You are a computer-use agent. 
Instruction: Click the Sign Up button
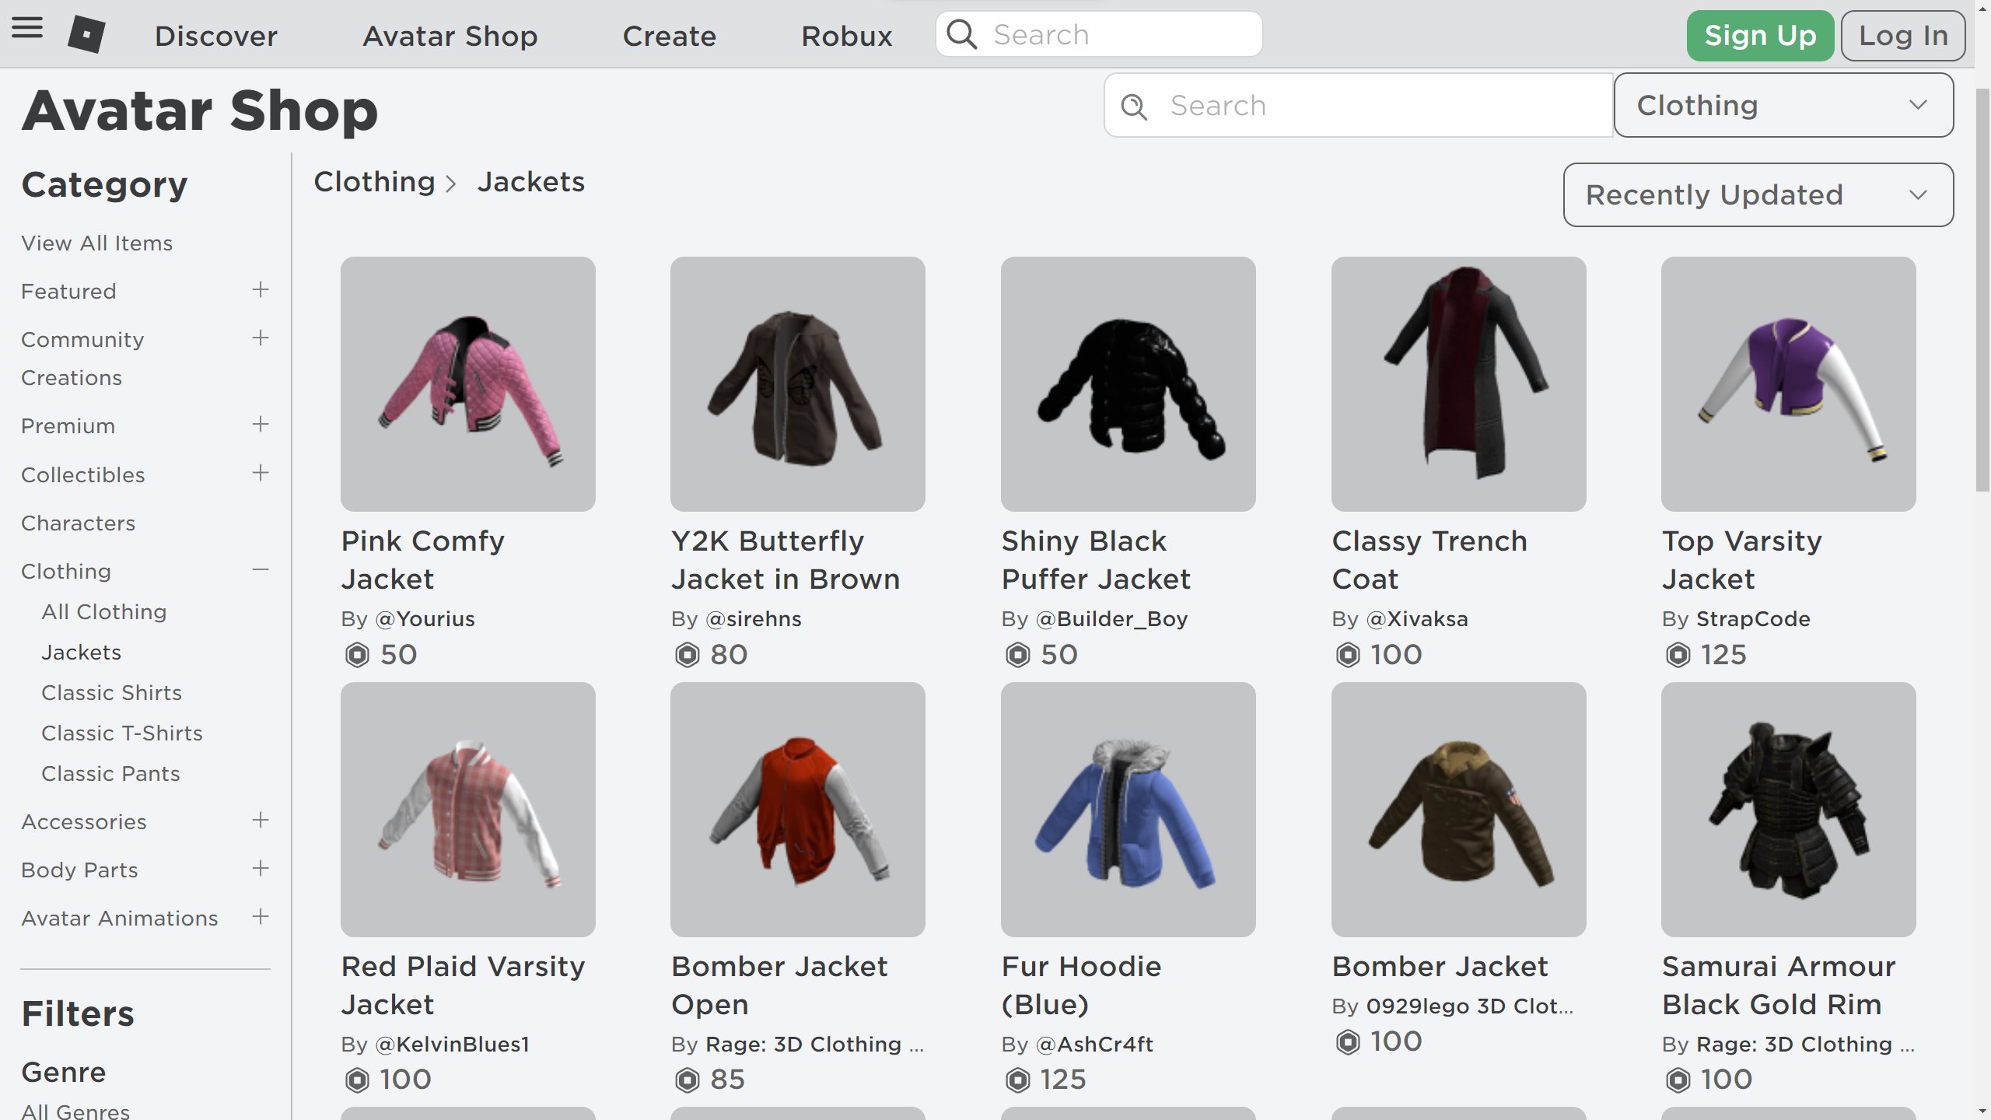1760,33
